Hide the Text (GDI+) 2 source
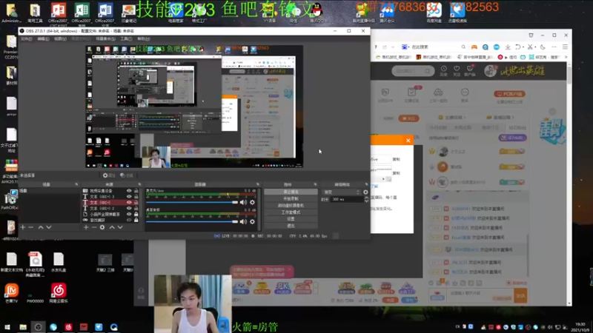The height and width of the screenshot is (333, 593). [129, 208]
